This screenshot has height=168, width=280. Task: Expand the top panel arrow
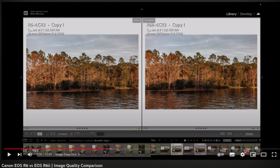[x=142, y=9]
